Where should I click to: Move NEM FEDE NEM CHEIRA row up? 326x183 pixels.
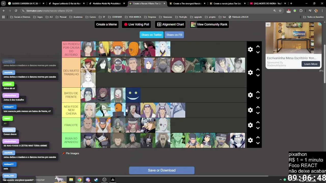coord(258,107)
